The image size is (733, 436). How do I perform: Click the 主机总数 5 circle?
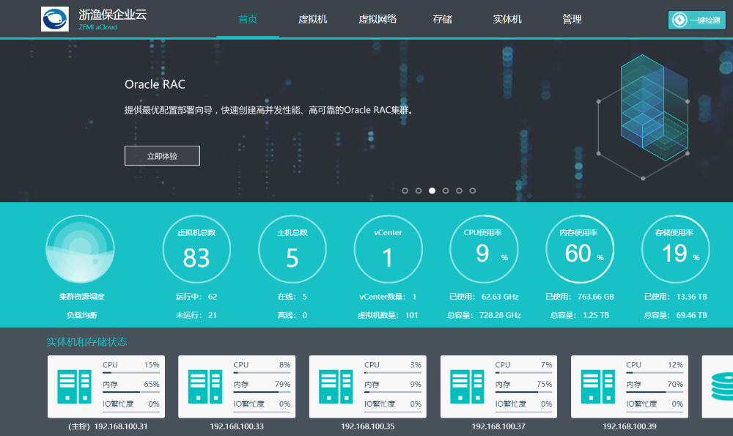pos(292,249)
